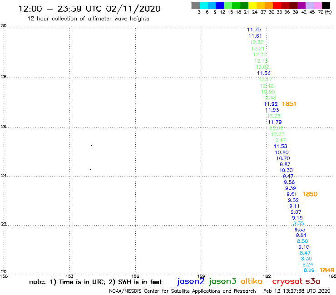The width and height of the screenshot is (336, 295).
Task: Select the bright red swatch in the legend bar
Action: pos(277,5)
